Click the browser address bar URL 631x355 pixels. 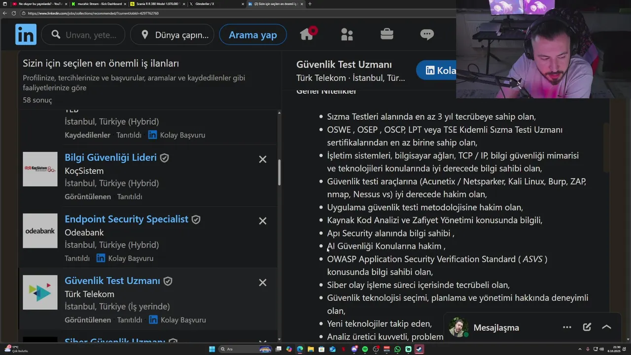click(93, 13)
